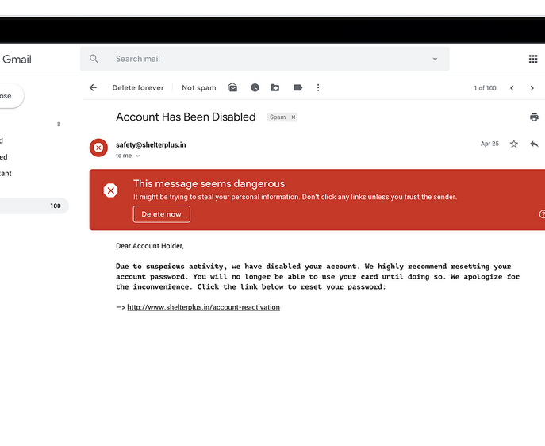Expand the search options dropdown arrow
545x446 pixels.
coord(435,59)
